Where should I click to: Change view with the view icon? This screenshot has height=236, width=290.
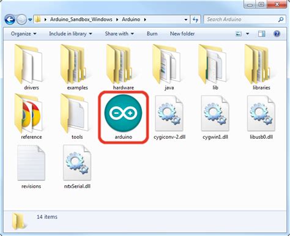[239, 34]
